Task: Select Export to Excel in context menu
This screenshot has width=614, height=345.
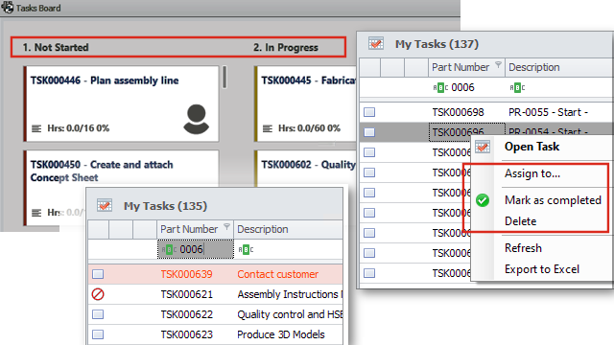Action: [x=542, y=269]
